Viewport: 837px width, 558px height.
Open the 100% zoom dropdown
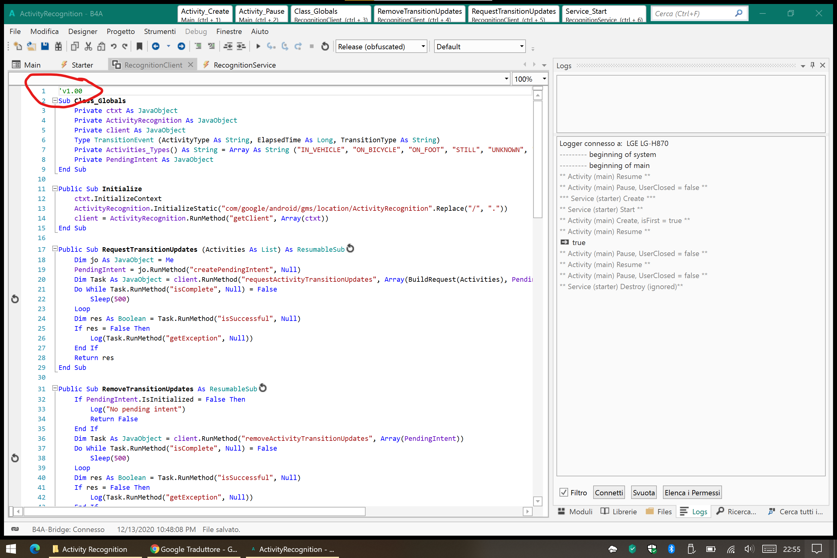click(x=544, y=79)
